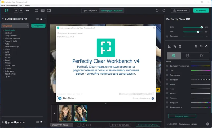This screenshot has width=212, height=128.
Task: Flip image vertically
Action: click(196, 46)
